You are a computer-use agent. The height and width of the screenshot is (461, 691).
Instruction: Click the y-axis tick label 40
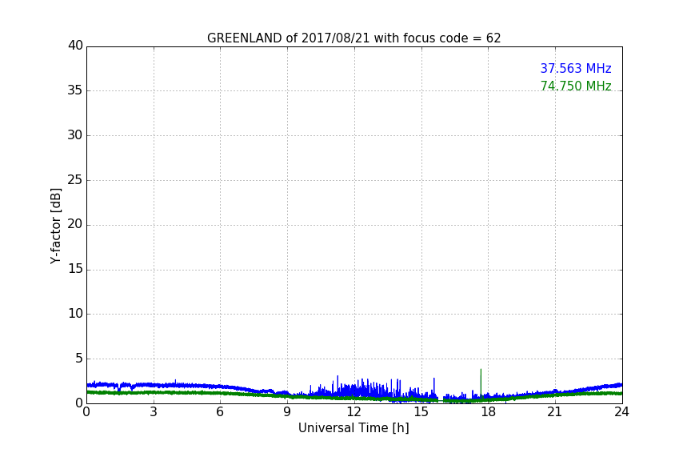[75, 46]
